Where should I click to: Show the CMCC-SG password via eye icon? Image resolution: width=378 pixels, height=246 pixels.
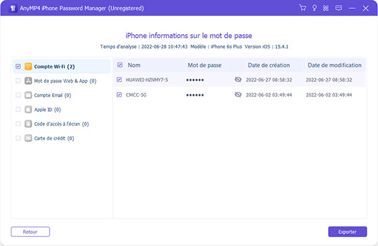tap(238, 95)
